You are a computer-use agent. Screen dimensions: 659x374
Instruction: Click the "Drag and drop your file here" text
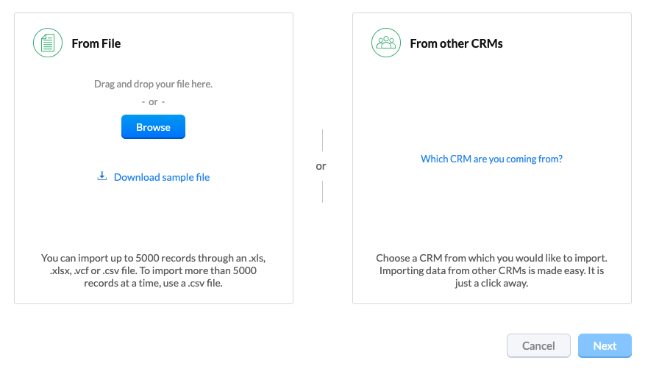(153, 84)
